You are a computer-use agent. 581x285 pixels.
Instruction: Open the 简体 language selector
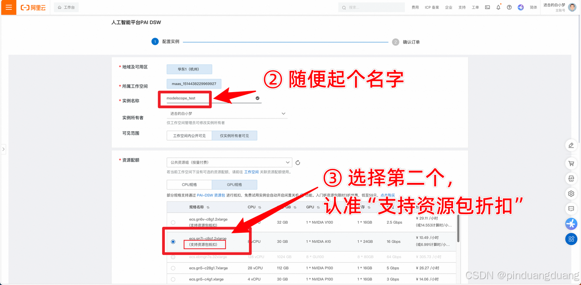[x=533, y=7]
